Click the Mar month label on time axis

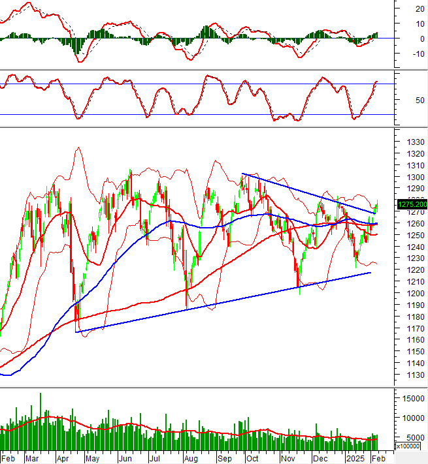pos(32,458)
